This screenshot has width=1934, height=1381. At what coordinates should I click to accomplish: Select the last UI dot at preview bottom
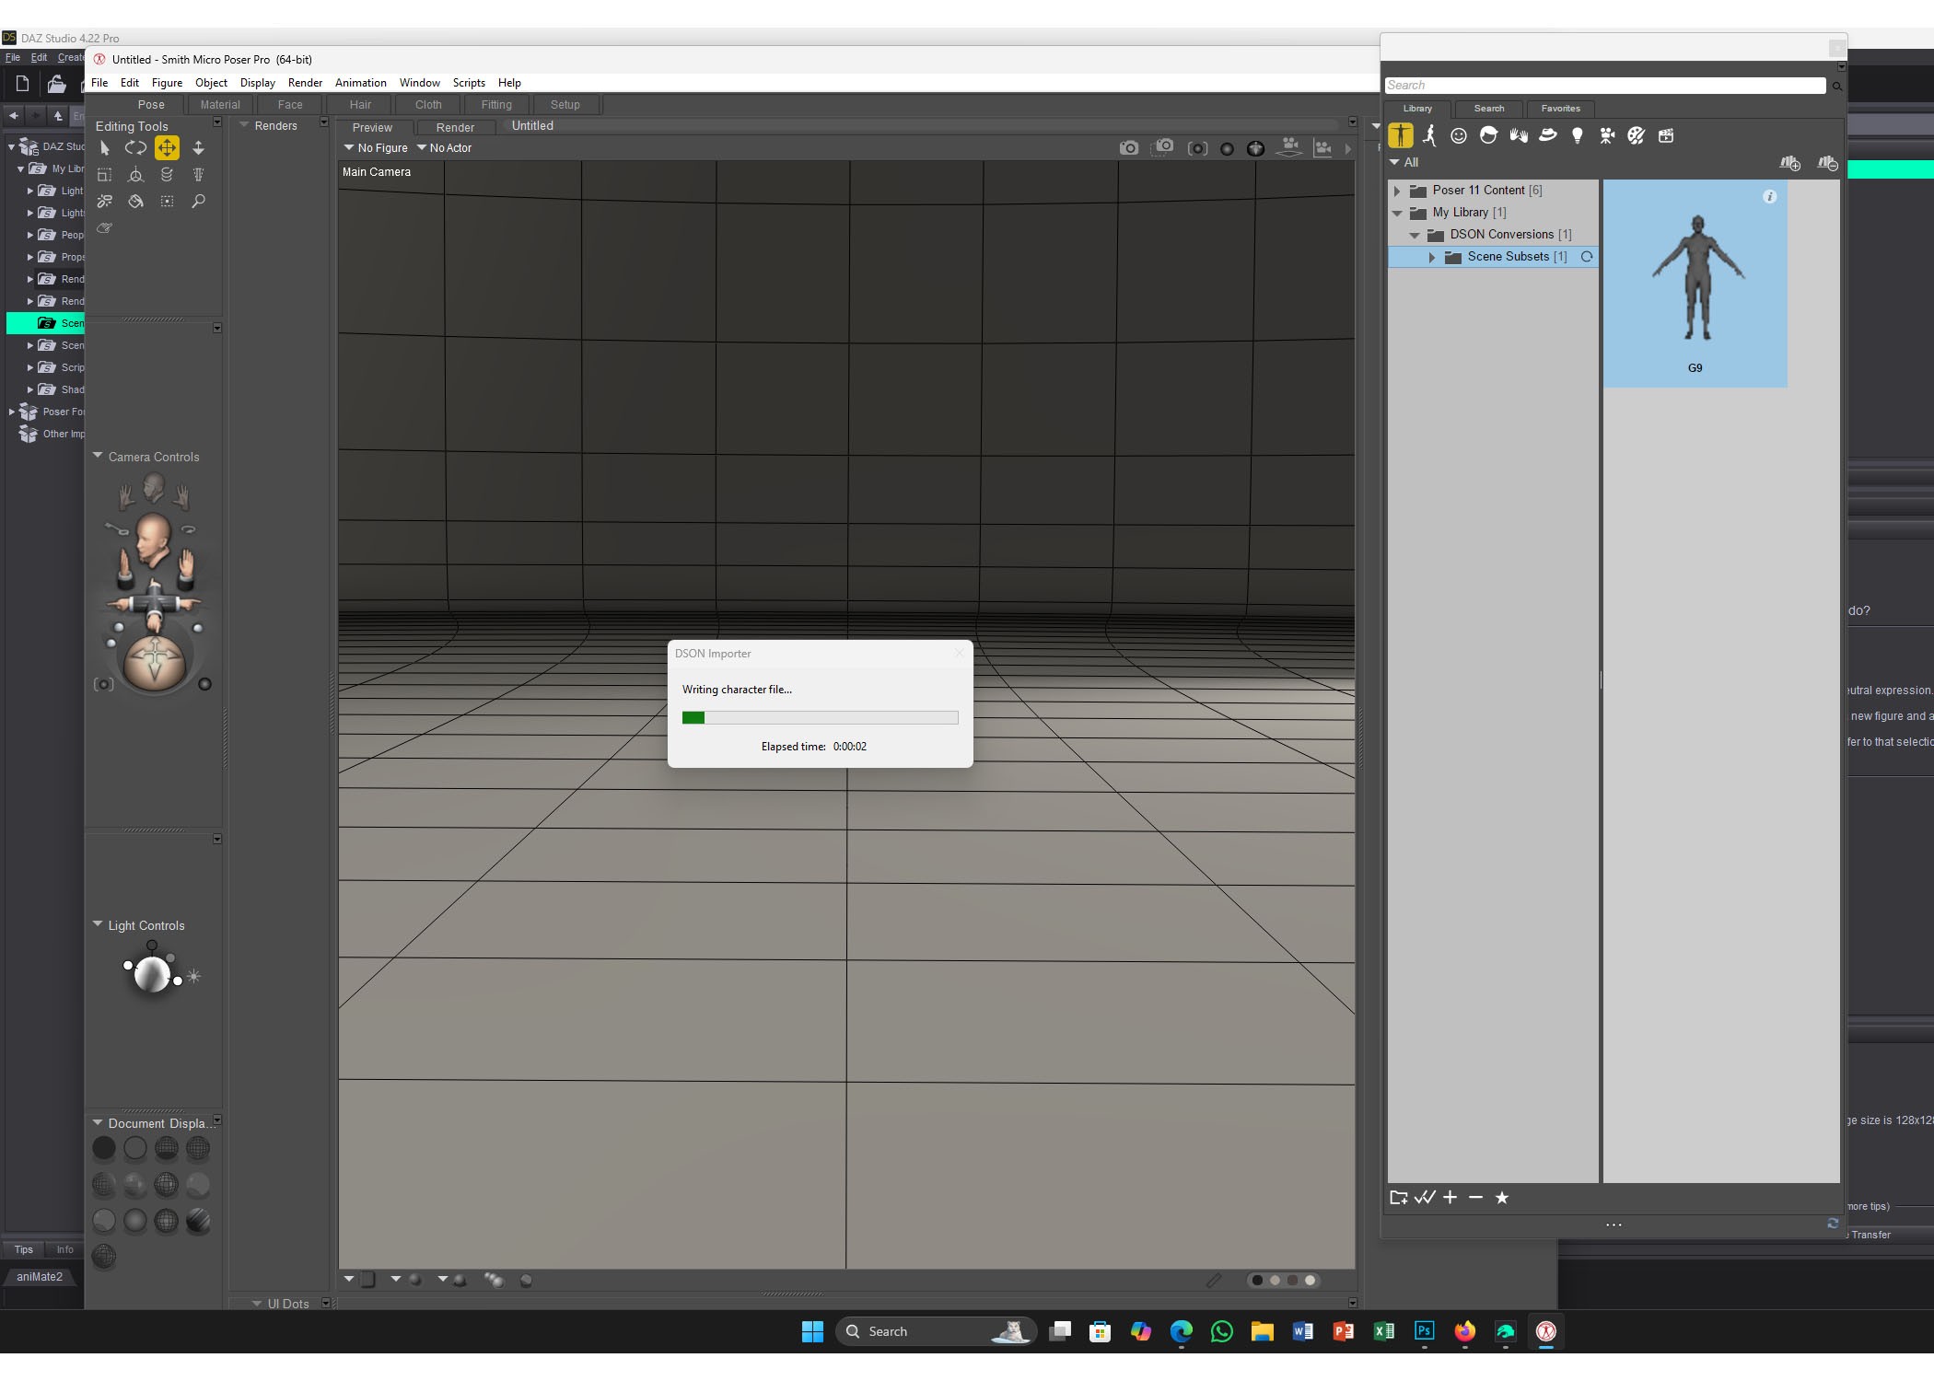pos(1310,1280)
